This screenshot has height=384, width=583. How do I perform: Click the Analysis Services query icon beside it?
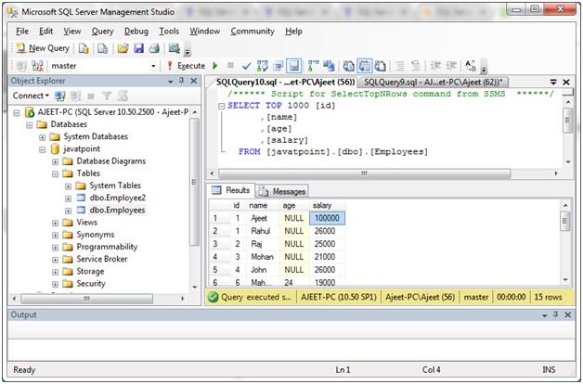pos(102,48)
